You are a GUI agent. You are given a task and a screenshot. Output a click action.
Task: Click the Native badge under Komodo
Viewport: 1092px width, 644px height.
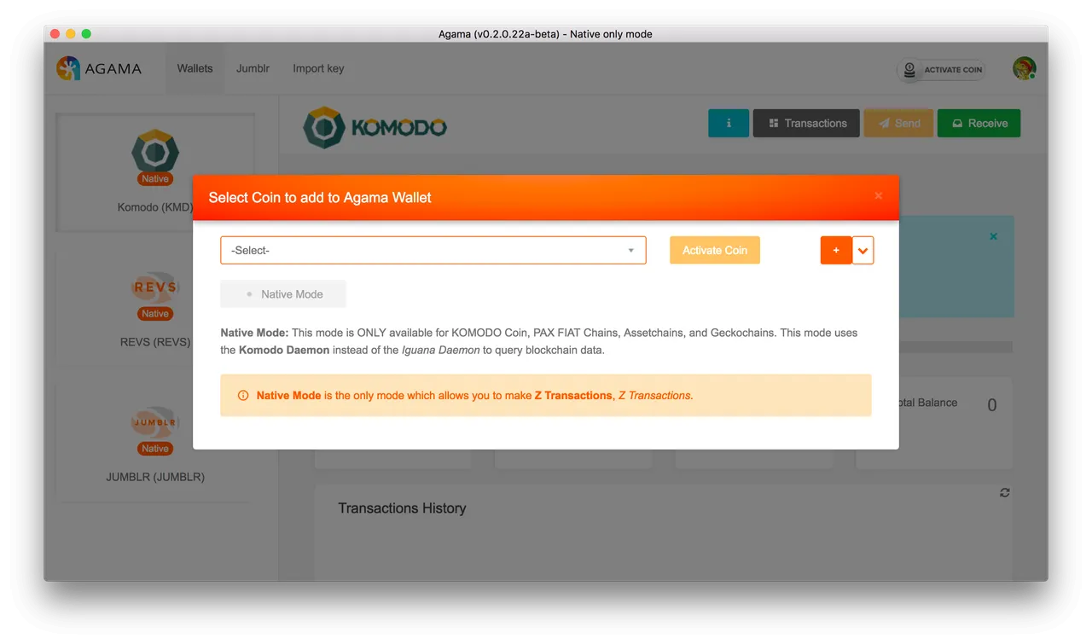155,179
